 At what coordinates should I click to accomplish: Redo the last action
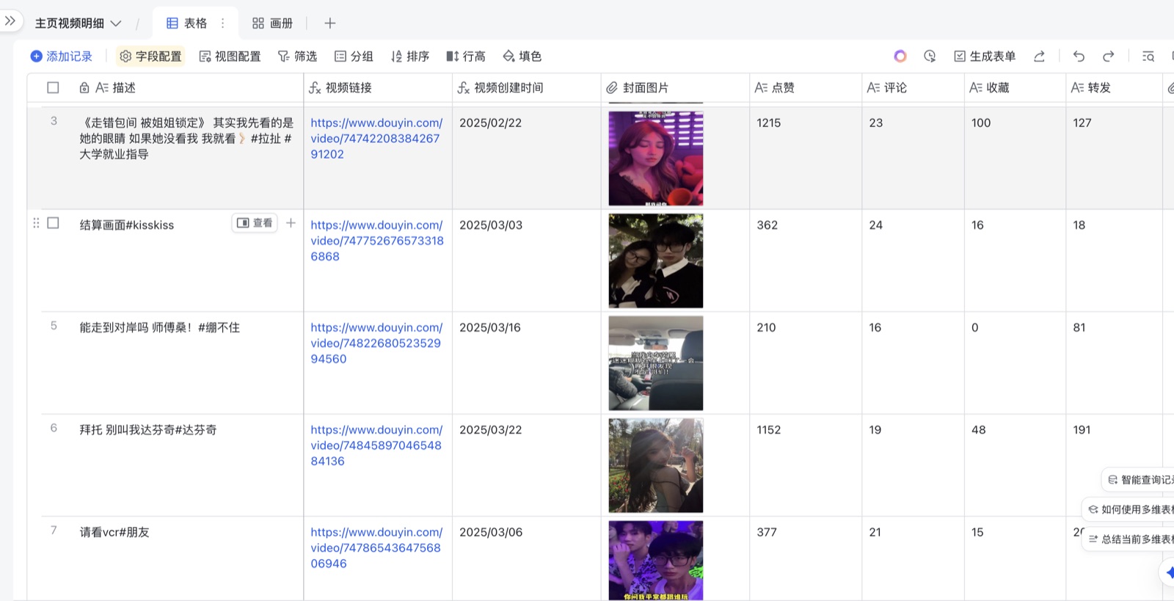point(1108,57)
